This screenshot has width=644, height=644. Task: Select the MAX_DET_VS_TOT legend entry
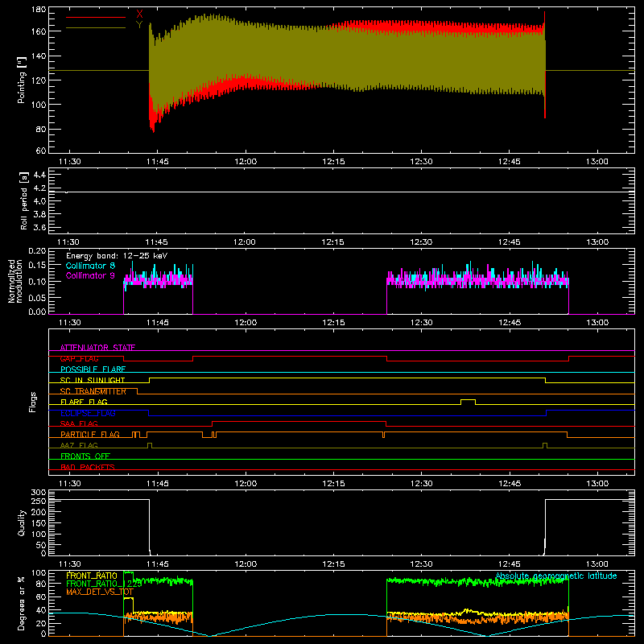pyautogui.click(x=100, y=592)
